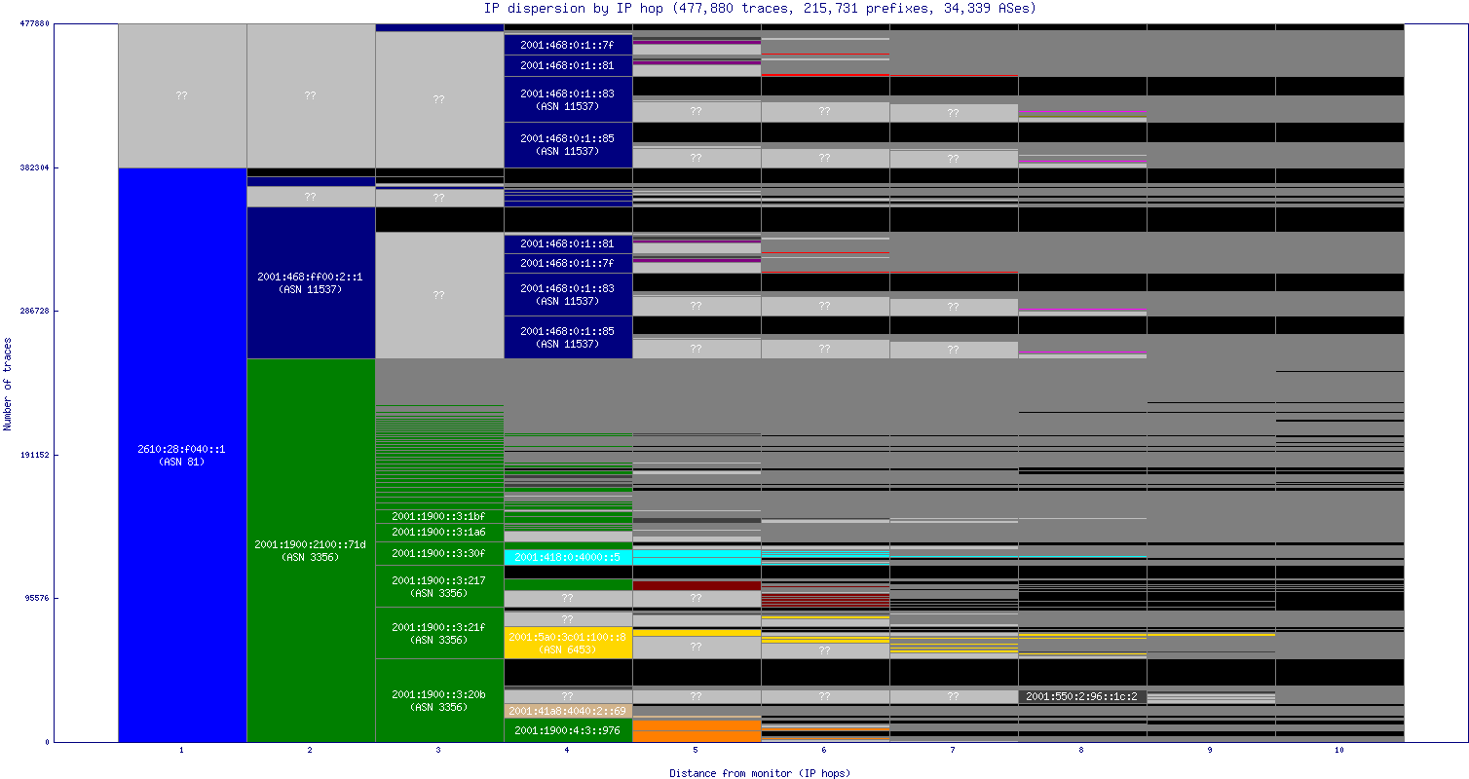Click the Distance from monitor (IP hops) label

point(760,773)
